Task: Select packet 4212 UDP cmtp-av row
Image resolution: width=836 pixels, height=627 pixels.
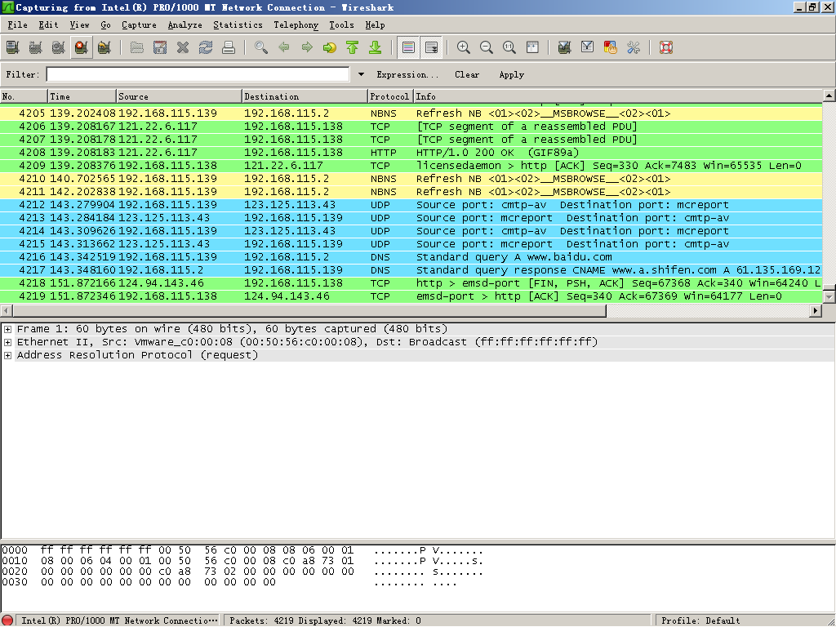Action: (x=411, y=205)
